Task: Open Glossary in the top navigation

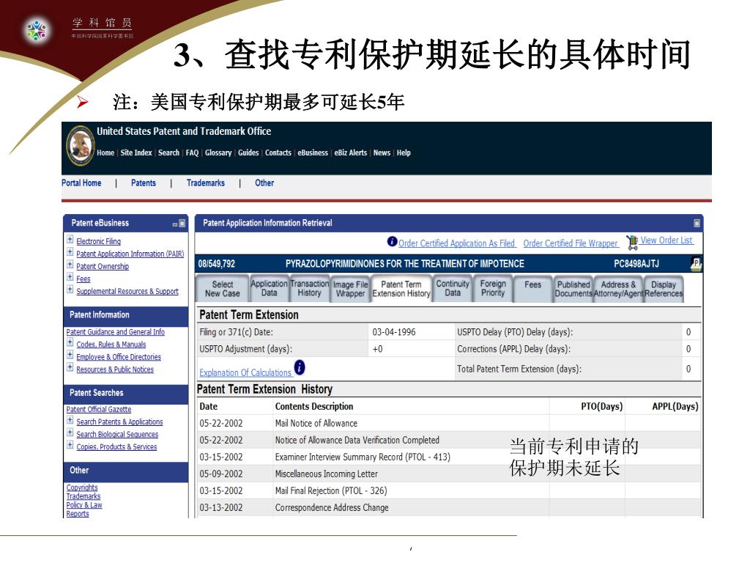Action: point(218,152)
